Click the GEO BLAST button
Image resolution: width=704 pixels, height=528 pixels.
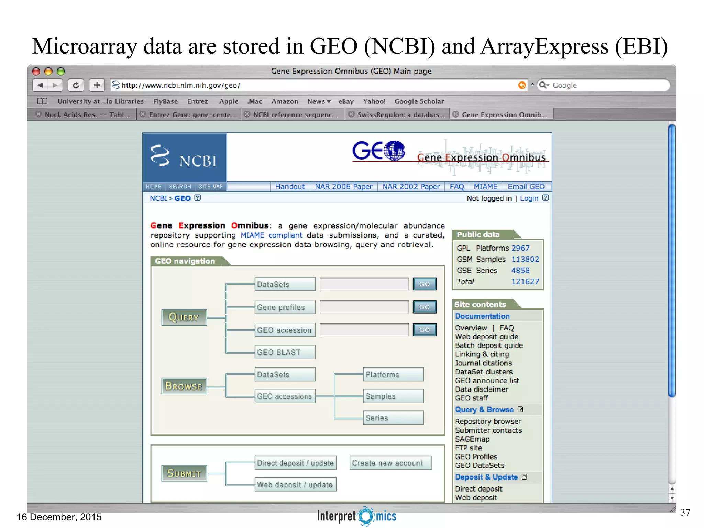pos(285,352)
